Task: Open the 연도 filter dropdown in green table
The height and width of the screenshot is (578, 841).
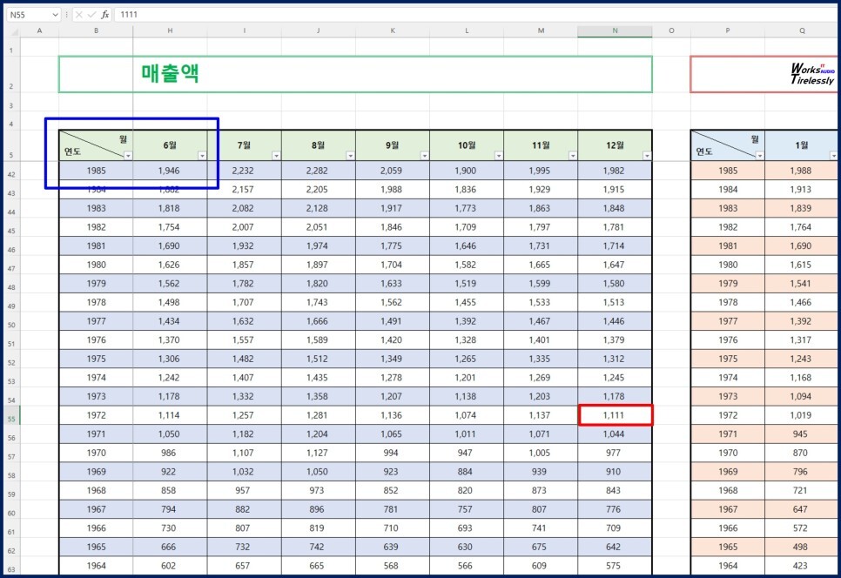Action: coord(128,156)
